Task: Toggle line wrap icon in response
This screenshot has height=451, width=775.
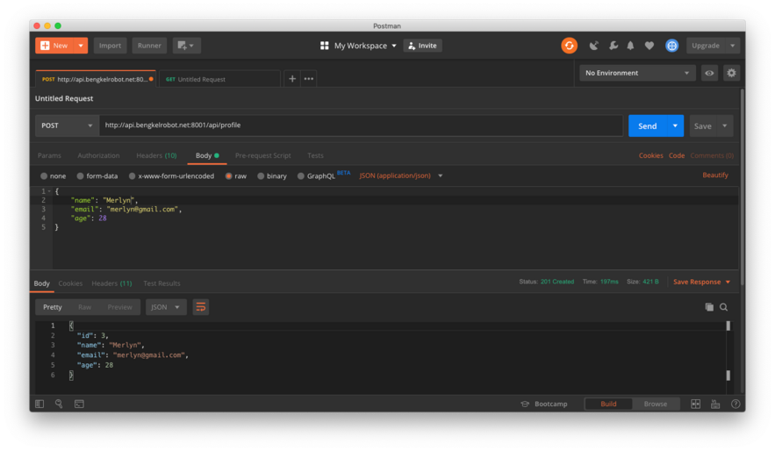Action: click(201, 307)
